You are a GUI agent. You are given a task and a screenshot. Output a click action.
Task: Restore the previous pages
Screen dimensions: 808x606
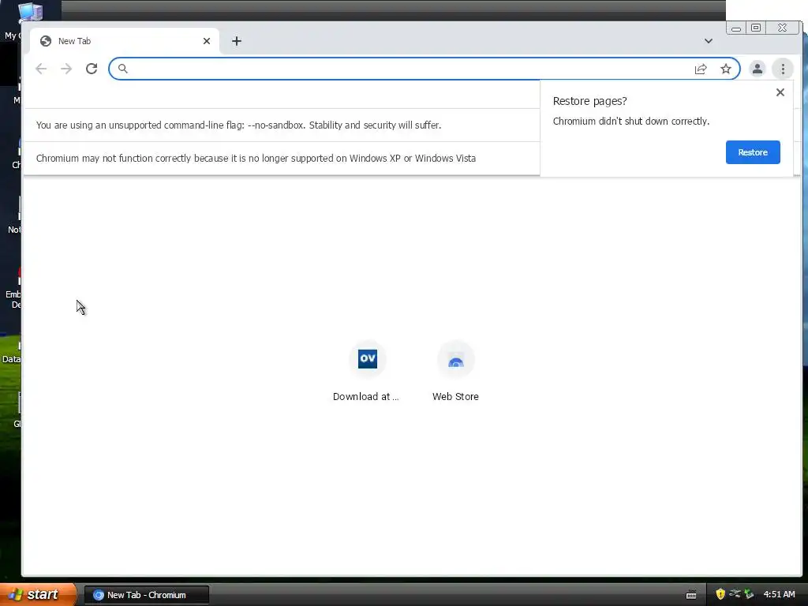point(752,152)
